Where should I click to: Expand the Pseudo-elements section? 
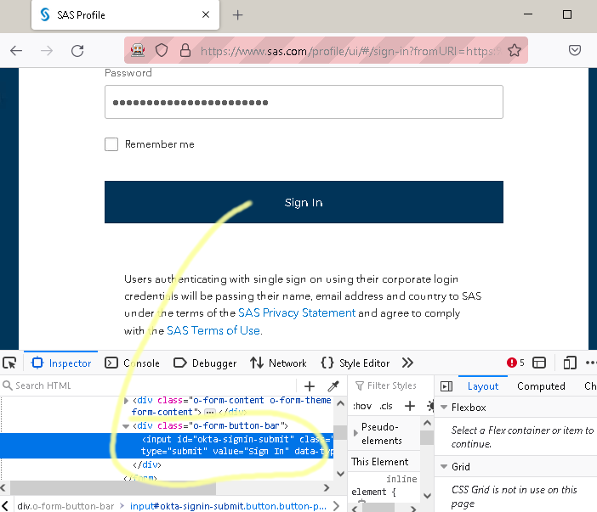pos(355,433)
